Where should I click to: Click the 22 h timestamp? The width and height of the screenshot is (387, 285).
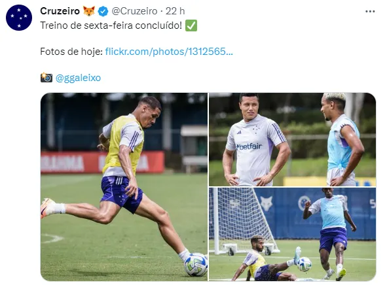pyautogui.click(x=175, y=11)
